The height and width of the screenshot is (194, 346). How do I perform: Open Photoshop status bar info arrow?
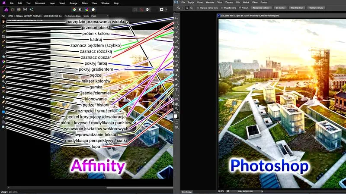click(262, 191)
